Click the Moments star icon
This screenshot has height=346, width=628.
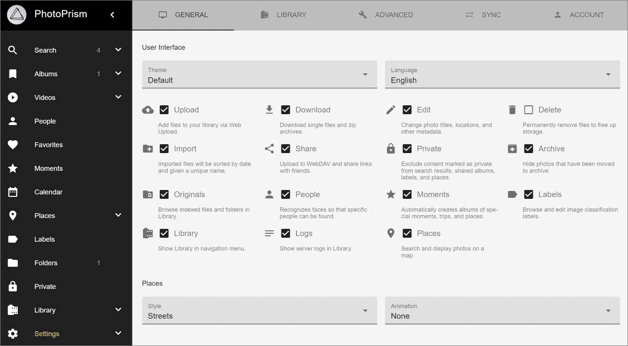(12, 168)
